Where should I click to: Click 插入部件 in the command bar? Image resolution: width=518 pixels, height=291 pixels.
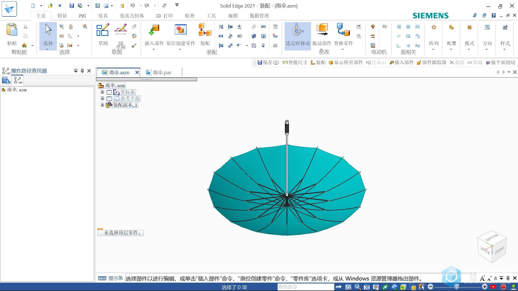coord(401,63)
